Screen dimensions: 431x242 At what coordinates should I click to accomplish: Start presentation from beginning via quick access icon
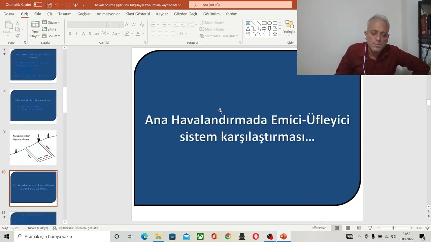click(75, 5)
